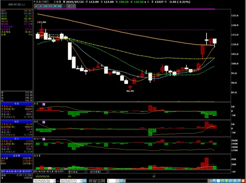This screenshot has height=183, width=246.
Task: Select the 15-minute timeframe button
Action: coord(50,6)
